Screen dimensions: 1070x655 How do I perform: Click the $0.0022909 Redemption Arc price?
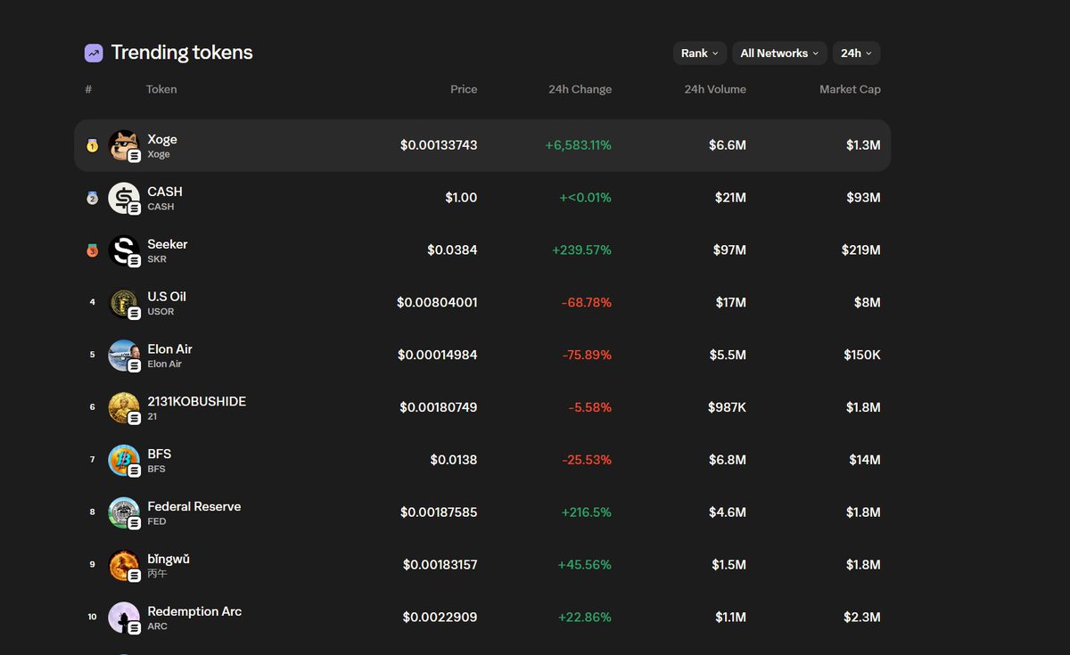pos(440,618)
